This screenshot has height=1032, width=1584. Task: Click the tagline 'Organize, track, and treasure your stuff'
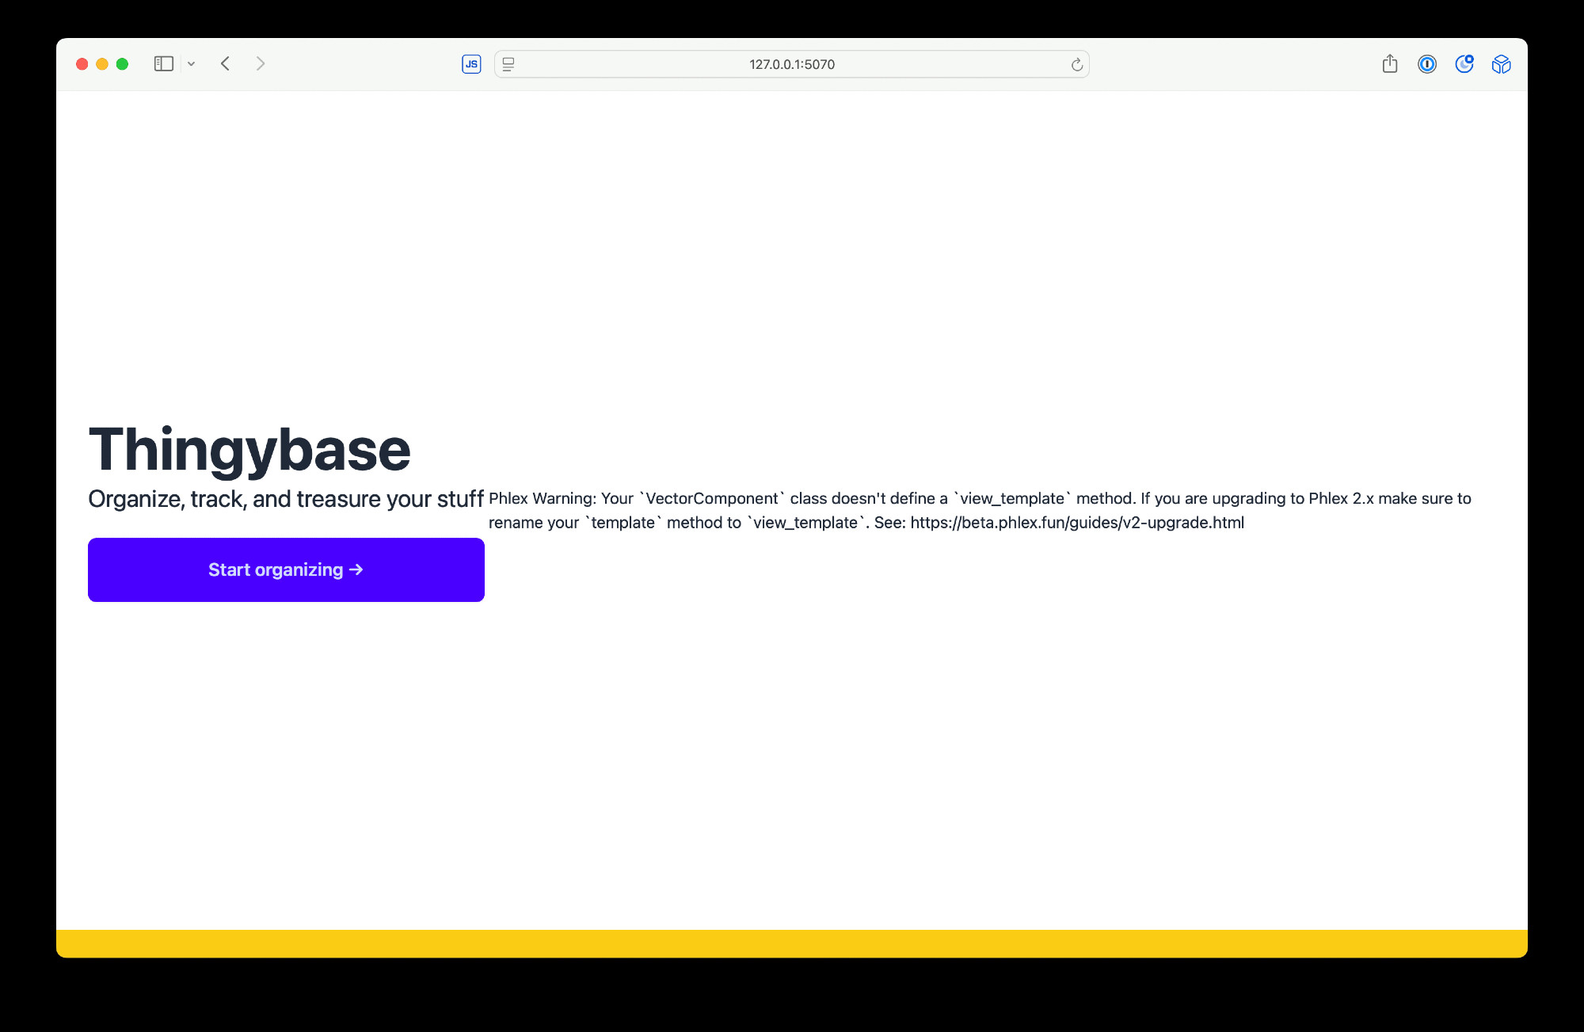click(x=286, y=499)
